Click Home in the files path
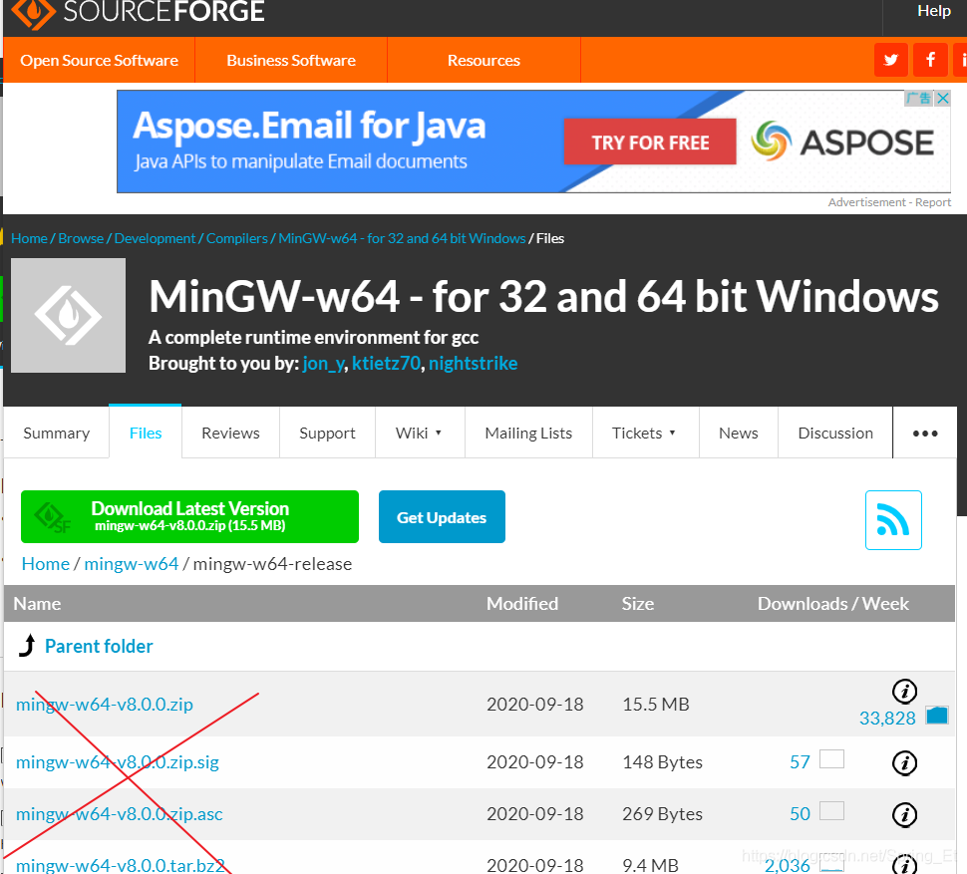The height and width of the screenshot is (874, 967). point(46,564)
